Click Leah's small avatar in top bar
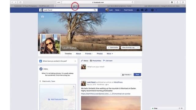The height and width of the screenshot is (110, 196). coord(107,10)
